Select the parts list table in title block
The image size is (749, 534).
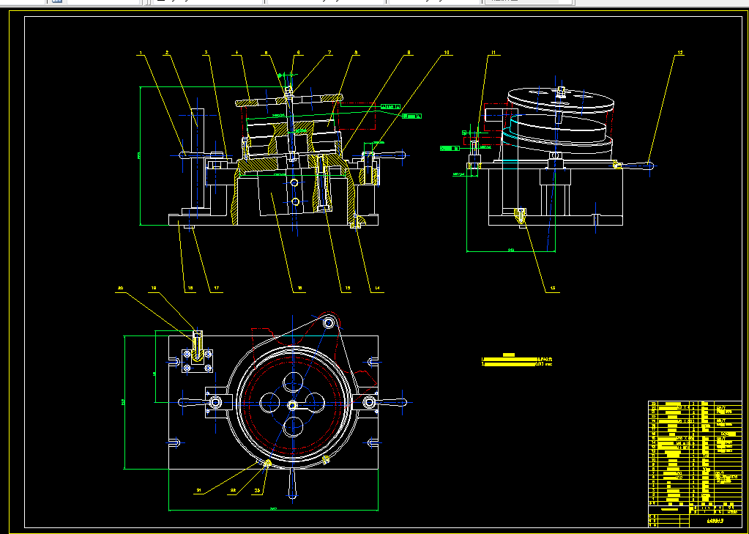695,453
